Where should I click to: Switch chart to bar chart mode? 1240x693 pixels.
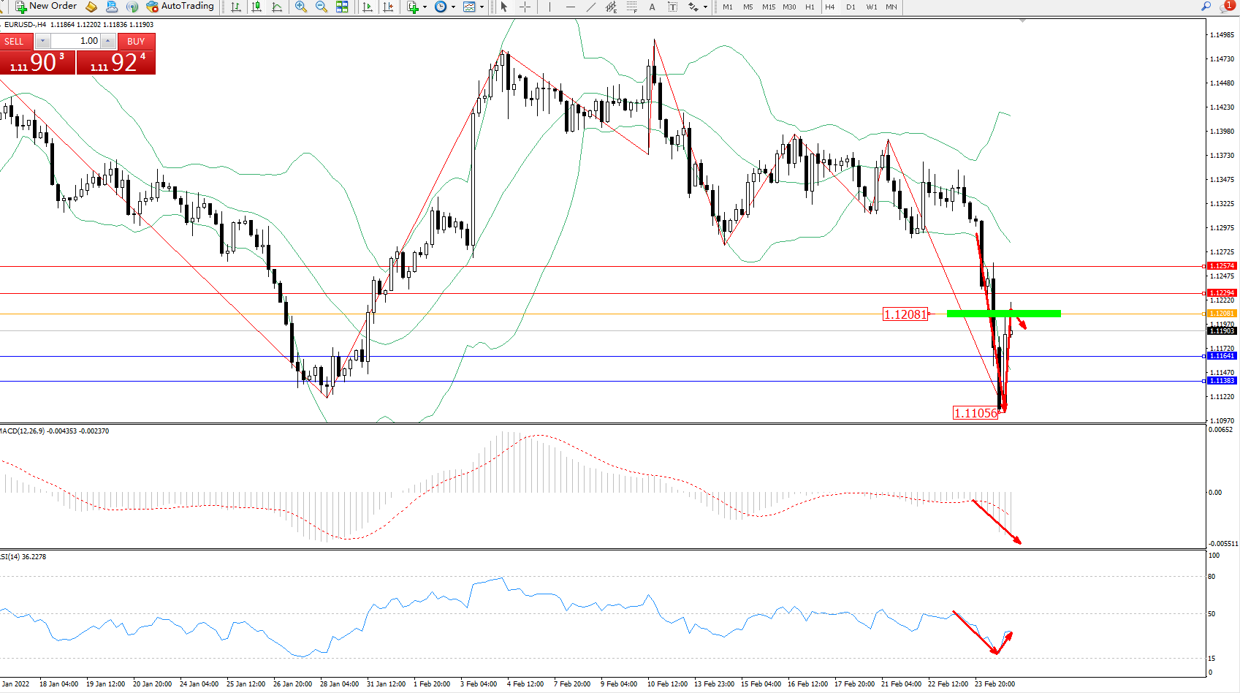(x=236, y=7)
